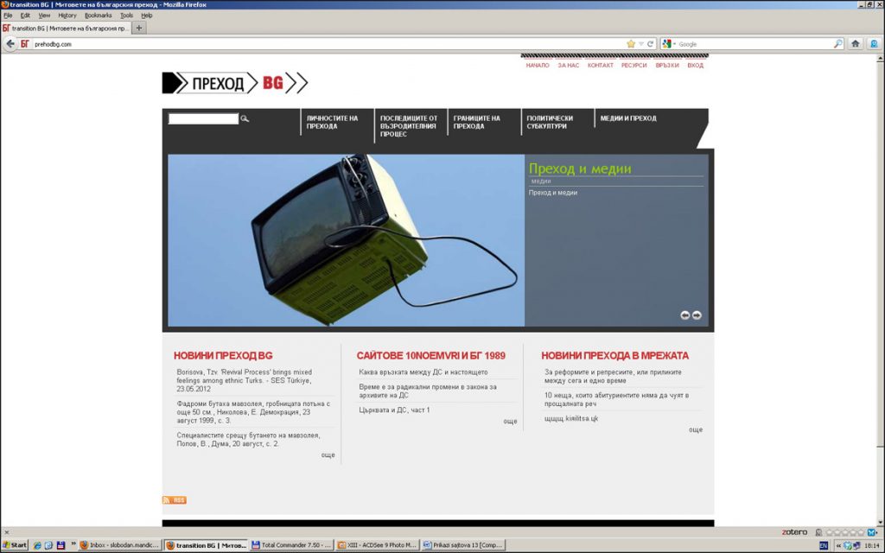Select the 'Медии и преход' navigation item

coord(628,118)
